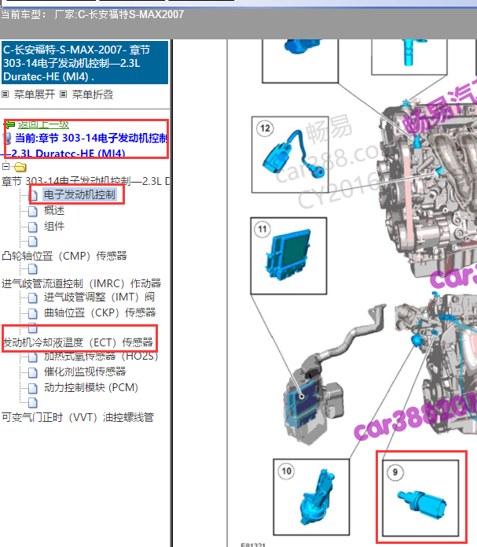Click the document icon next to 催化剂监视传感器

pyautogui.click(x=33, y=372)
